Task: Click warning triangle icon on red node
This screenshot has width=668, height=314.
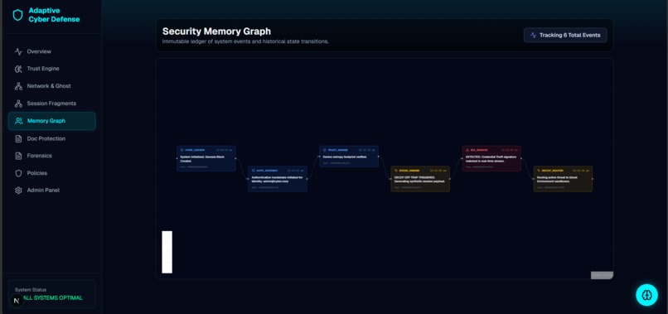Action: coord(467,150)
